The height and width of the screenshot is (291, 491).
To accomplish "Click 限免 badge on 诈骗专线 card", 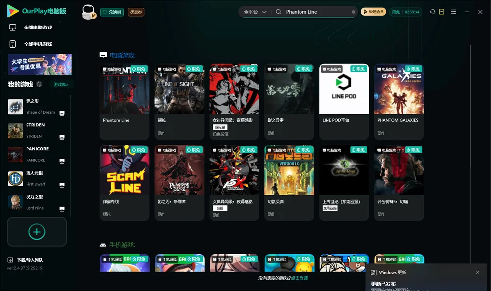I will point(139,150).
